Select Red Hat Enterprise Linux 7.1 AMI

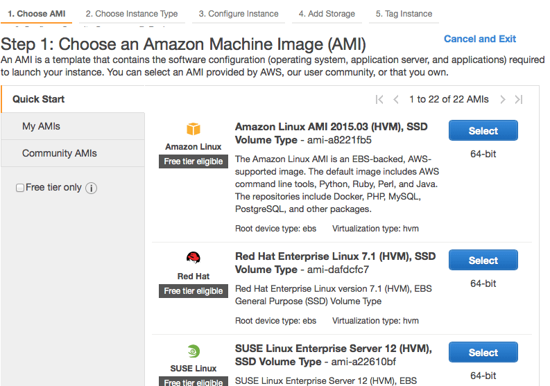click(x=483, y=260)
